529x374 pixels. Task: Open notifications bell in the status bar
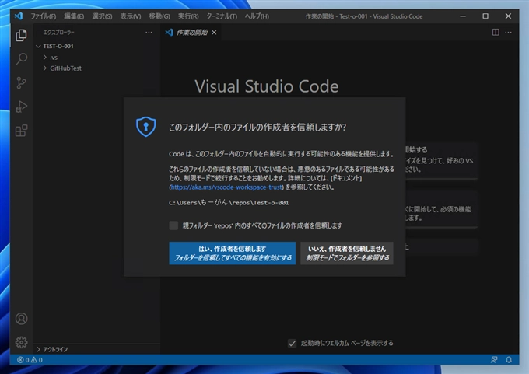[509, 360]
